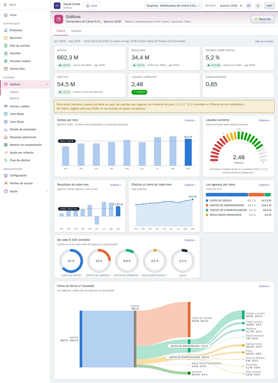
Task: Open Asientos modelo sidebar icon
Action: point(6,61)
